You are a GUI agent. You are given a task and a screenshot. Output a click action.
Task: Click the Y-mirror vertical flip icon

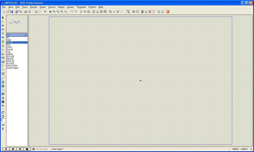pos(3,129)
